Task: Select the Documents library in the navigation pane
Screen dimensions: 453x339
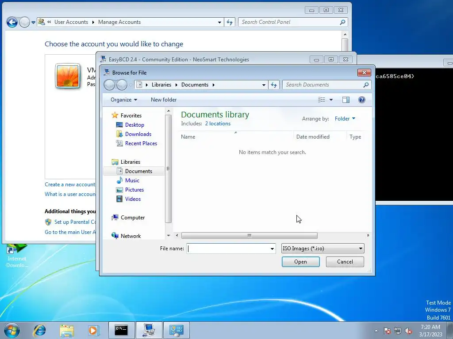Action: (138, 171)
